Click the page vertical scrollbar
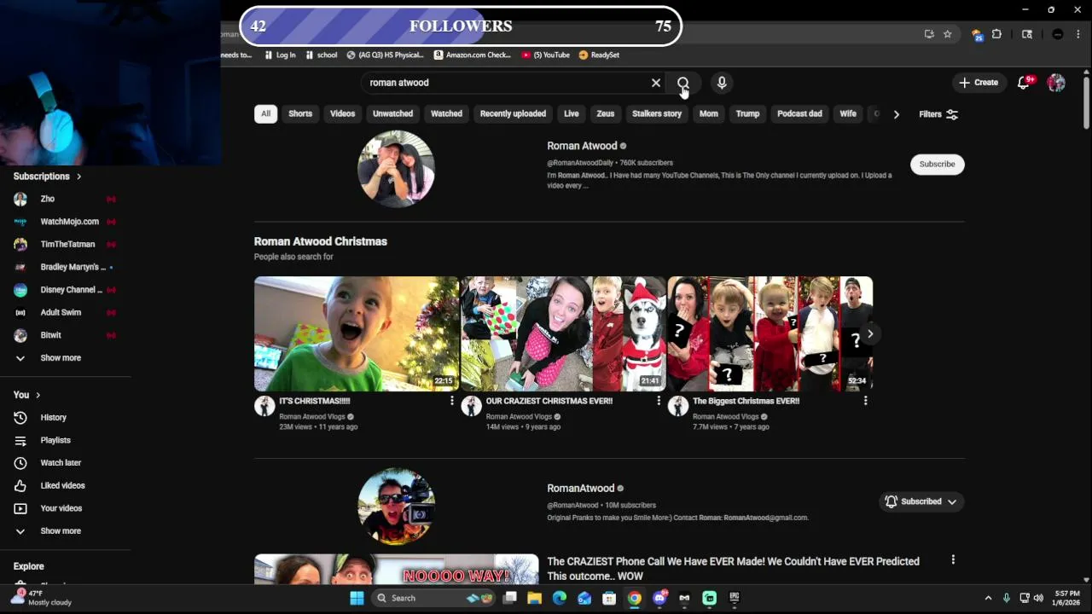Screen dimensions: 1092x614 point(1086,104)
